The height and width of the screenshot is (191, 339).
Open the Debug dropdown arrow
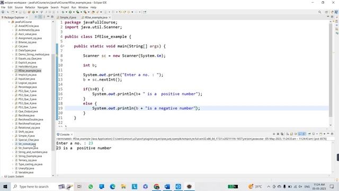[66, 12]
